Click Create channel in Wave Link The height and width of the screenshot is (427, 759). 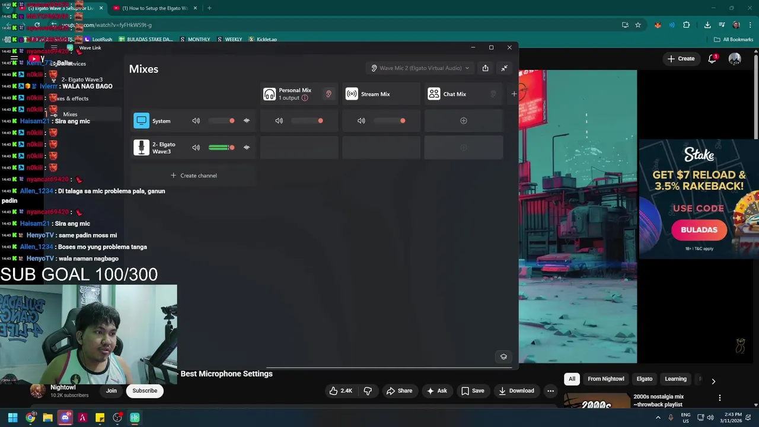pos(194,176)
